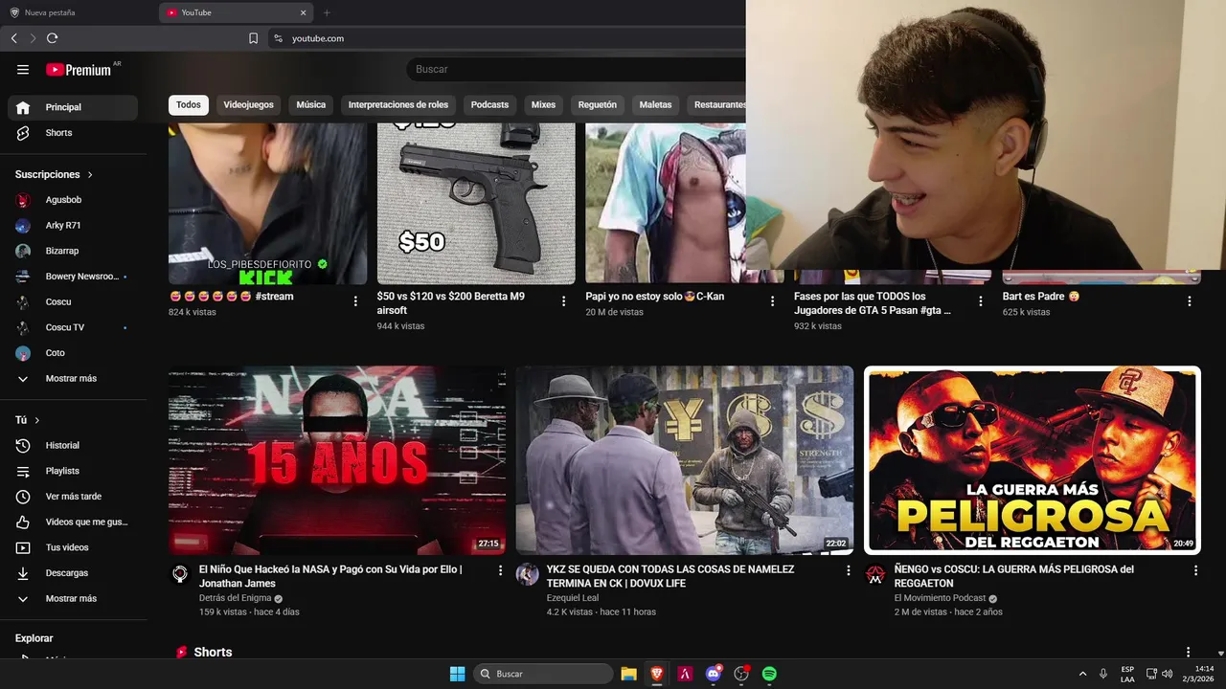The height and width of the screenshot is (689, 1226).
Task: Open a new browser tab
Action: coord(327,12)
